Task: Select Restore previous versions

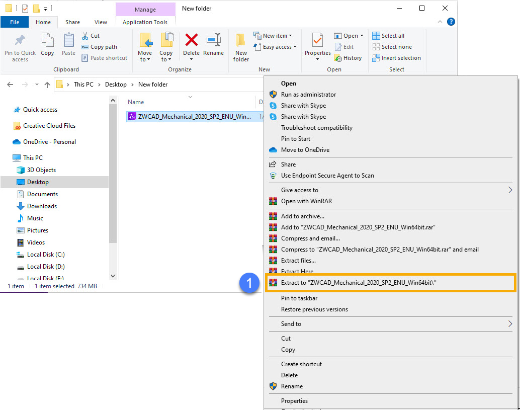Action: coord(315,309)
